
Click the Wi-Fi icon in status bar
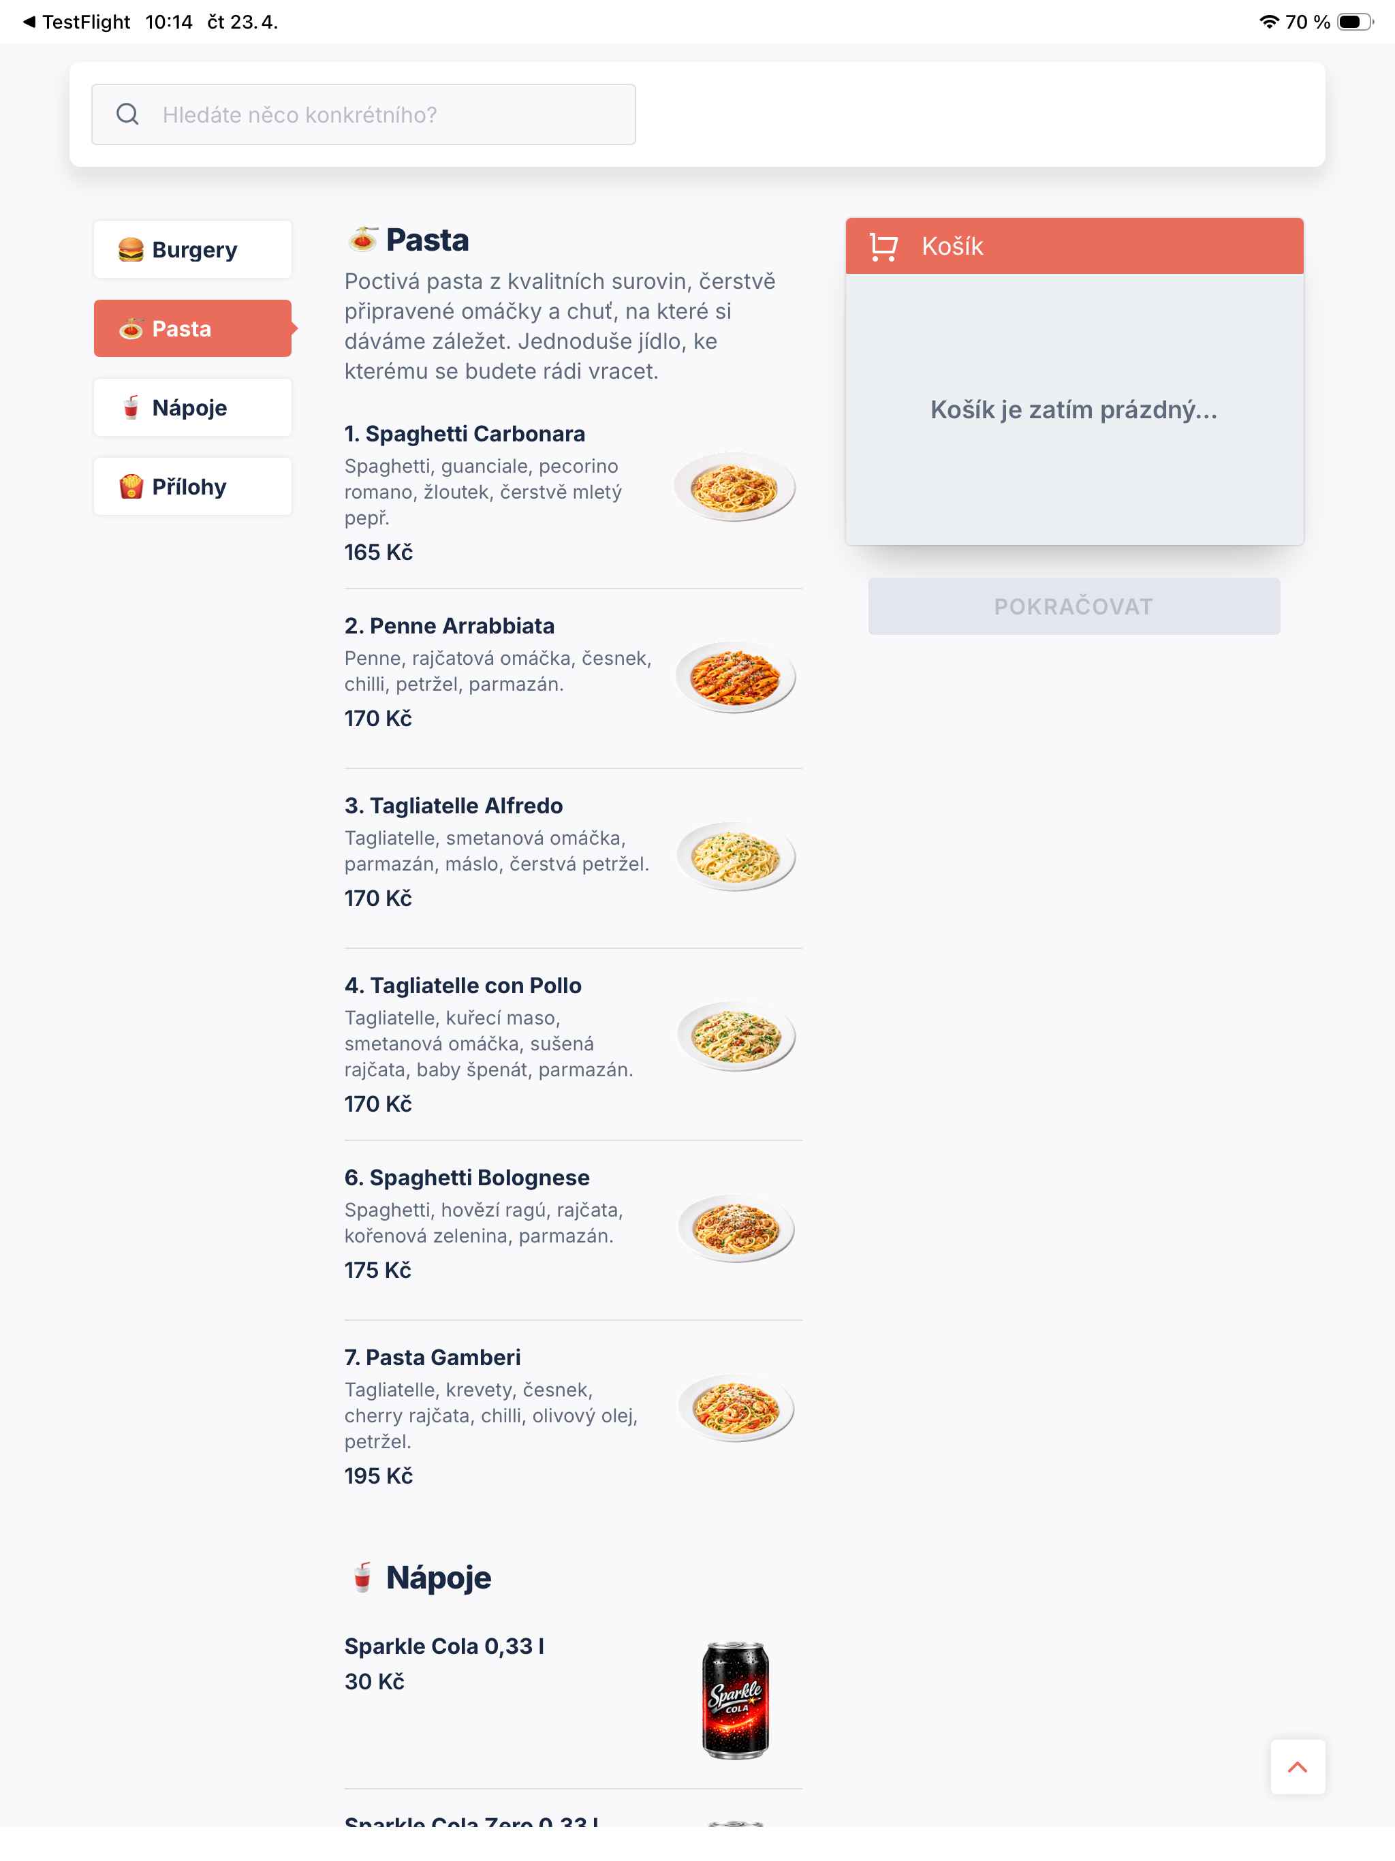pyautogui.click(x=1268, y=22)
